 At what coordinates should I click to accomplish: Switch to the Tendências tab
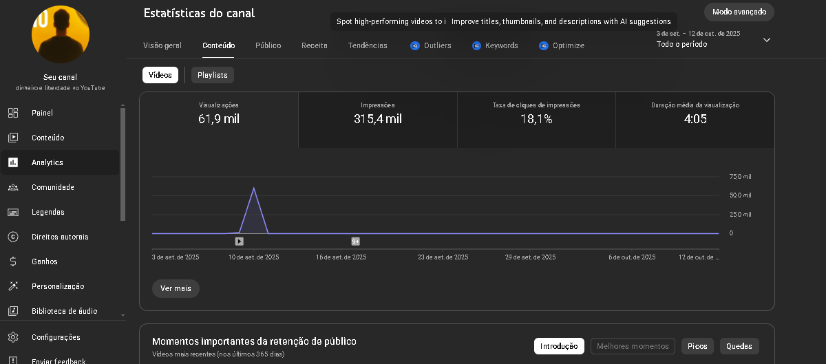(368, 45)
